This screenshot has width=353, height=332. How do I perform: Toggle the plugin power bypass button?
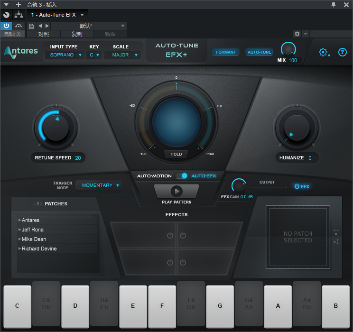point(6,26)
